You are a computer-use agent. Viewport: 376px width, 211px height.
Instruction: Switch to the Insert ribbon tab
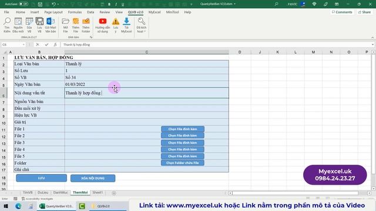point(35,12)
